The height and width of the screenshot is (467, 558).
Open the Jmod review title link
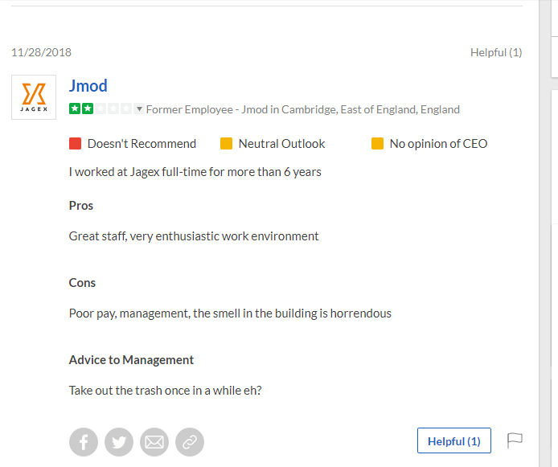[x=88, y=86]
